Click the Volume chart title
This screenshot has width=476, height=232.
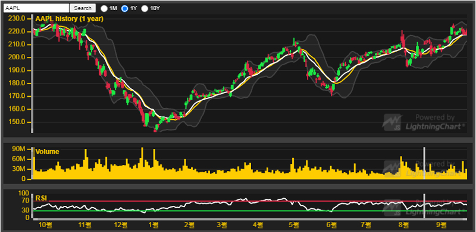coord(48,152)
